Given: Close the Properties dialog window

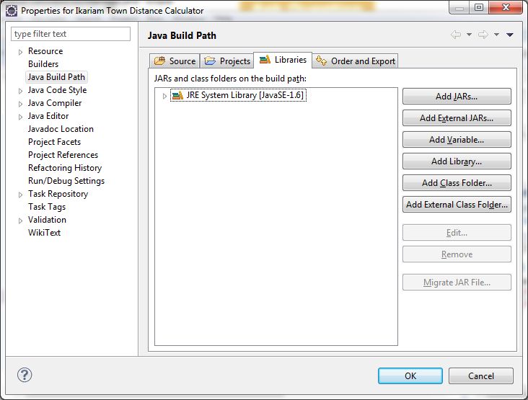Looking at the screenshot, I should (506, 7).
